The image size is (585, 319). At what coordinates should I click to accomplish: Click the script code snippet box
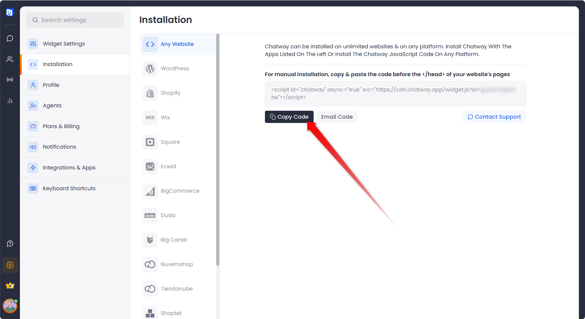(395, 94)
